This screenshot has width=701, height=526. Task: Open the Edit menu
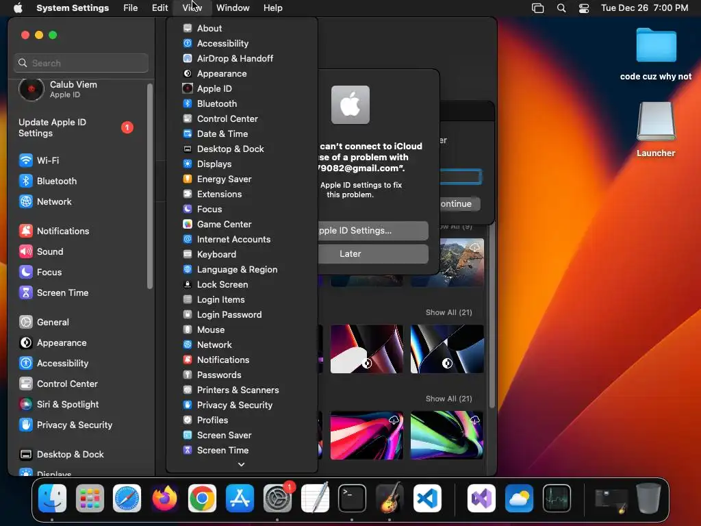click(x=160, y=8)
